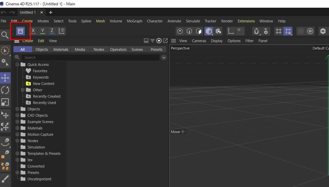
Task: Expand the Objects folder in tree
Action: [17, 109]
